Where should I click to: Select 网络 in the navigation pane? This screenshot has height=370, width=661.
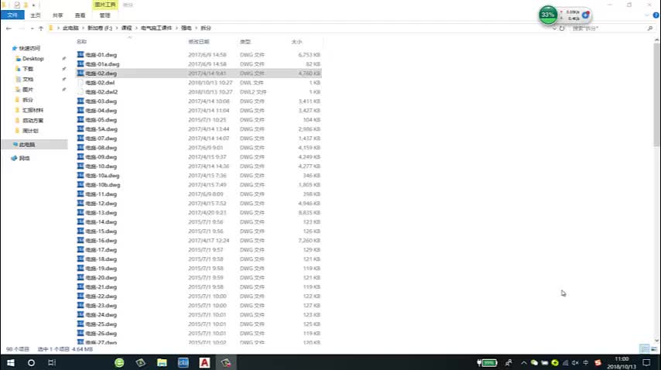[25, 159]
